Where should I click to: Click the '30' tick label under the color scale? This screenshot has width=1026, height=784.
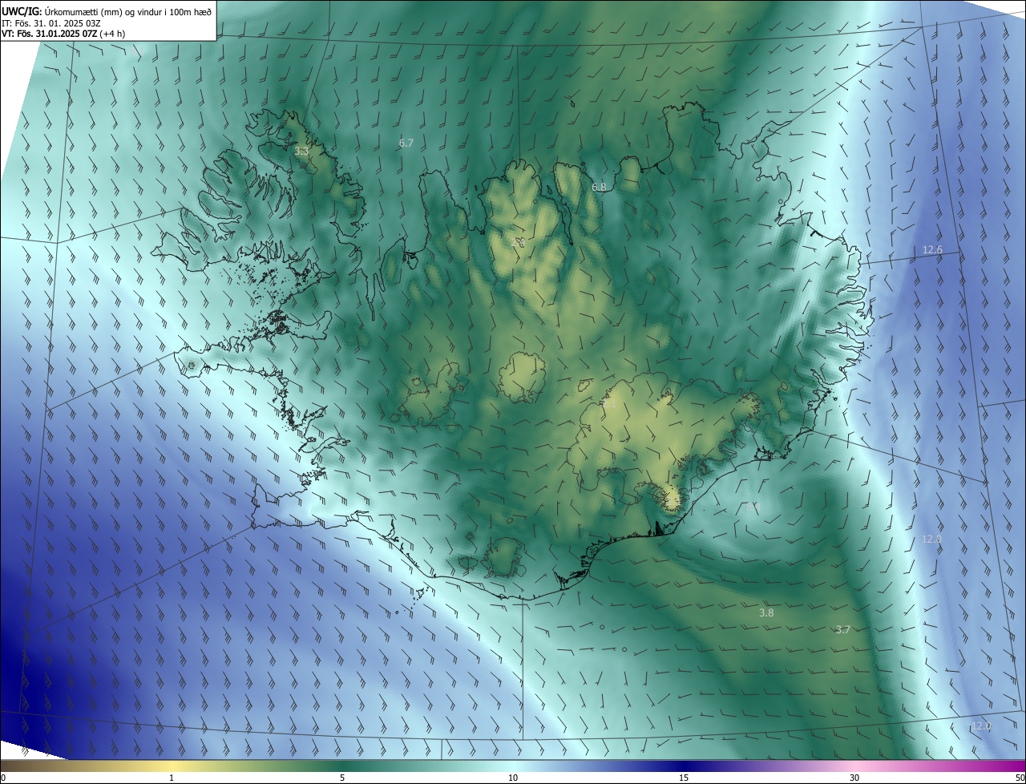pyautogui.click(x=854, y=778)
